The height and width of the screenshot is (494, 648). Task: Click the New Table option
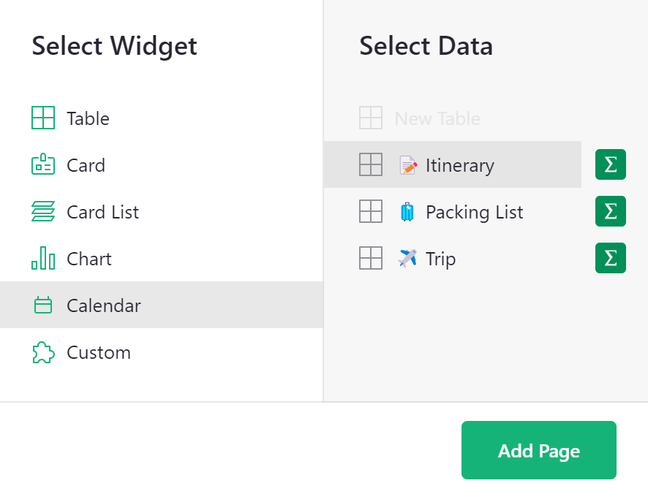[x=437, y=118]
